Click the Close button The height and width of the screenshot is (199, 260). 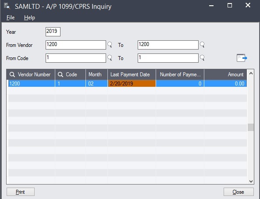click(x=239, y=192)
